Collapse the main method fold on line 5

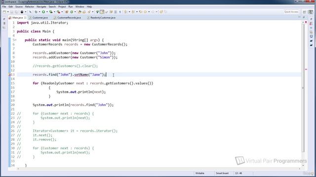[15, 40]
